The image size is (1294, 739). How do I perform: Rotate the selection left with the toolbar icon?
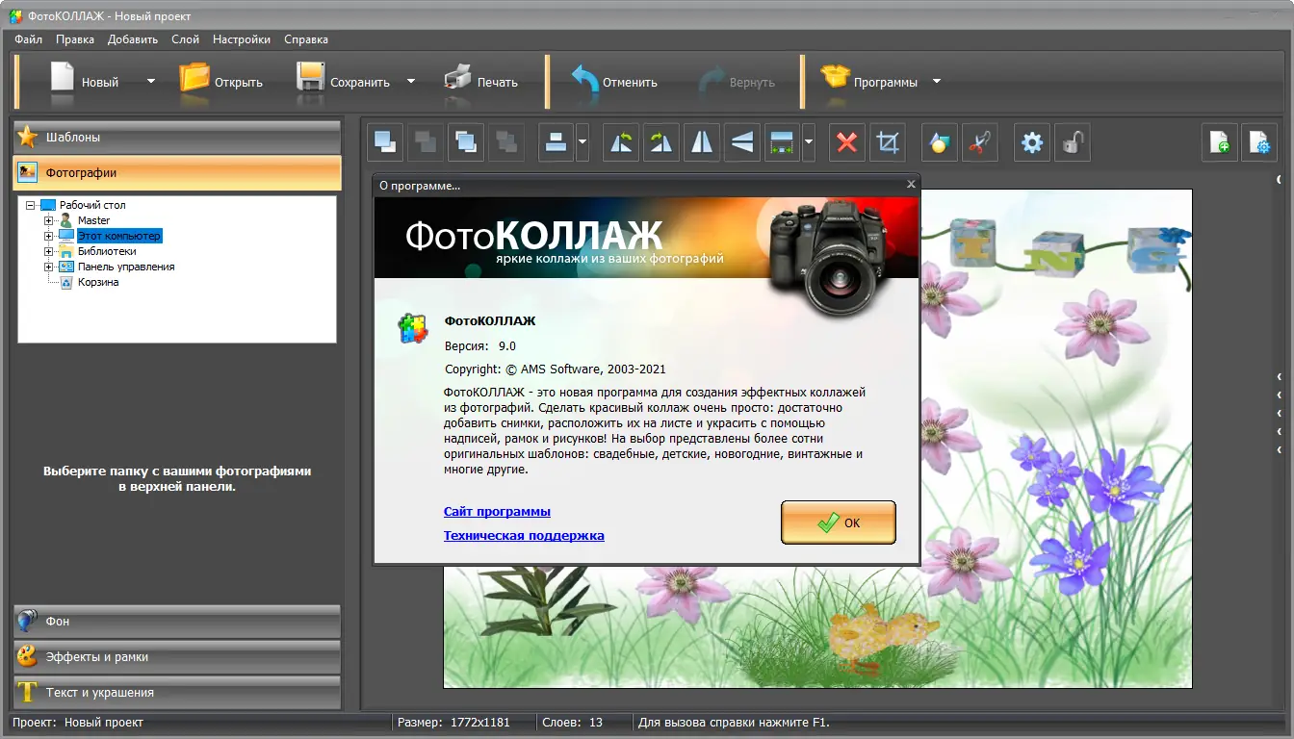pyautogui.click(x=621, y=142)
